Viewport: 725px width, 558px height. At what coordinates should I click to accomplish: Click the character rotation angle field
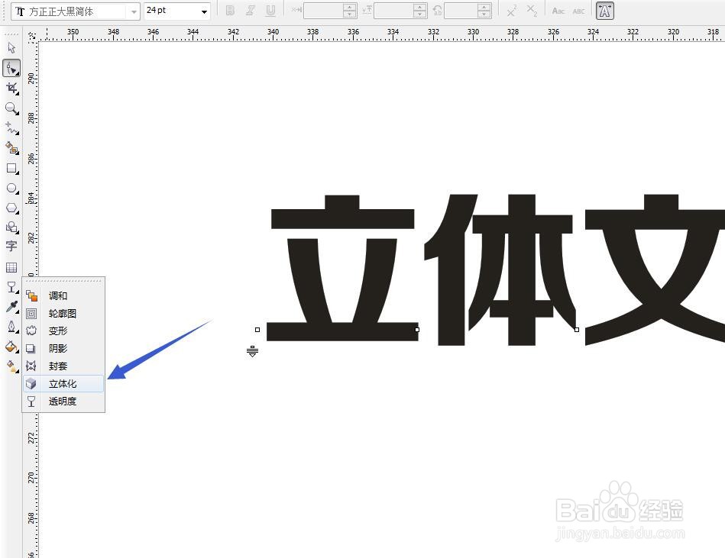[461, 11]
